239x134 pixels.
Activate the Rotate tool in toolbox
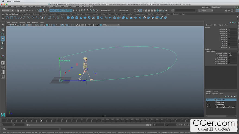(x=3, y=43)
